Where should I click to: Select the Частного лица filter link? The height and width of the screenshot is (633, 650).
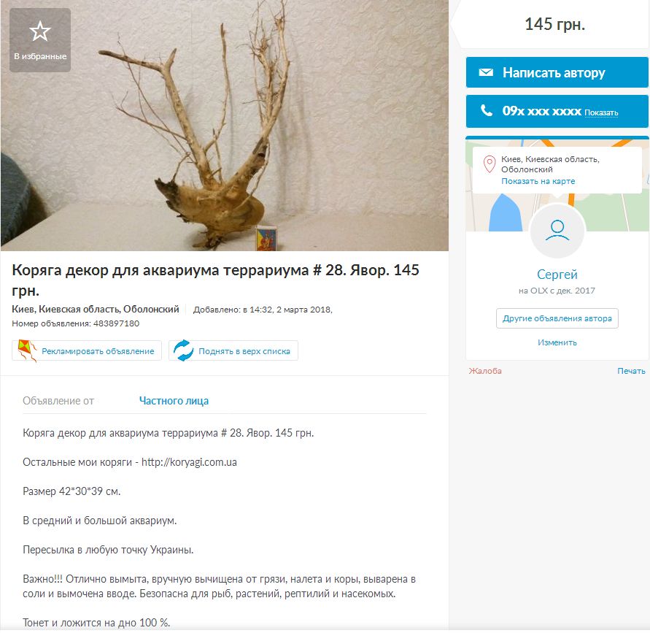pyautogui.click(x=174, y=401)
